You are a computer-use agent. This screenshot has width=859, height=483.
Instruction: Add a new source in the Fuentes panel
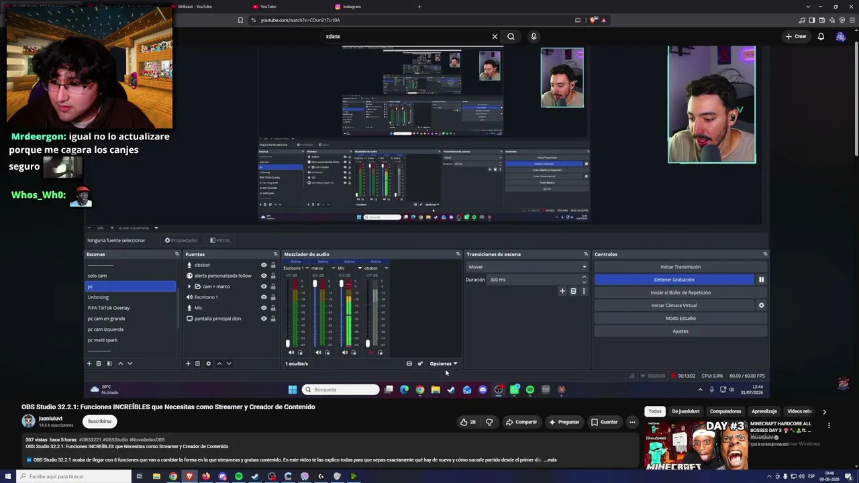pyautogui.click(x=188, y=364)
